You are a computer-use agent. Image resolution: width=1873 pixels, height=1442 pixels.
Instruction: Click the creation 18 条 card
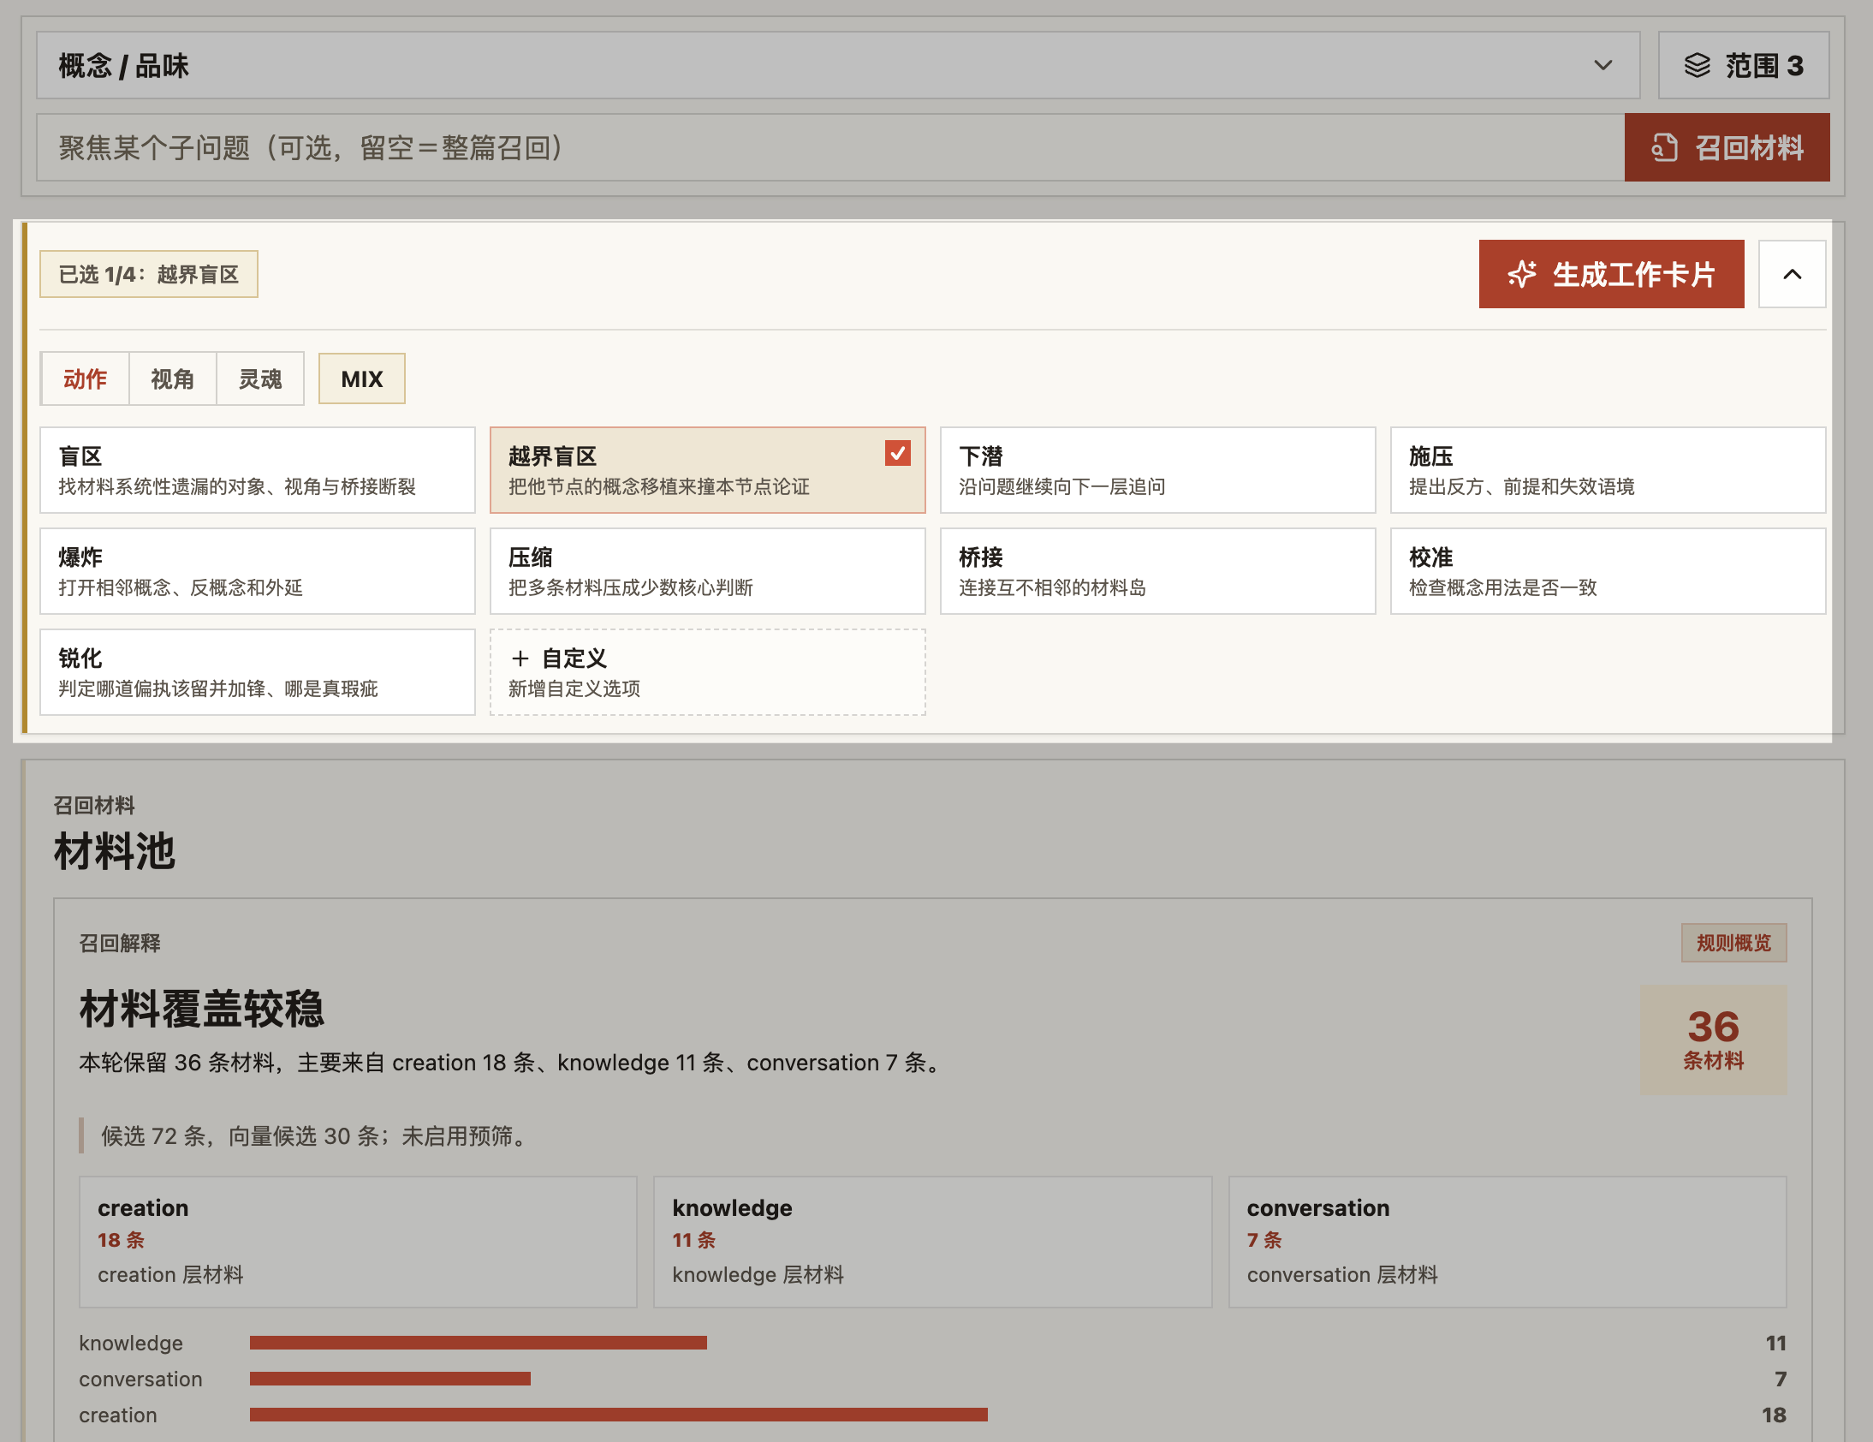click(358, 1242)
